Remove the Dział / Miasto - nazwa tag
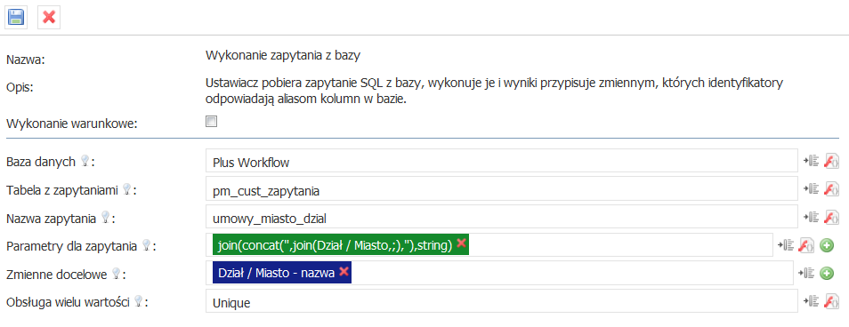The image size is (849, 327). coord(344,272)
